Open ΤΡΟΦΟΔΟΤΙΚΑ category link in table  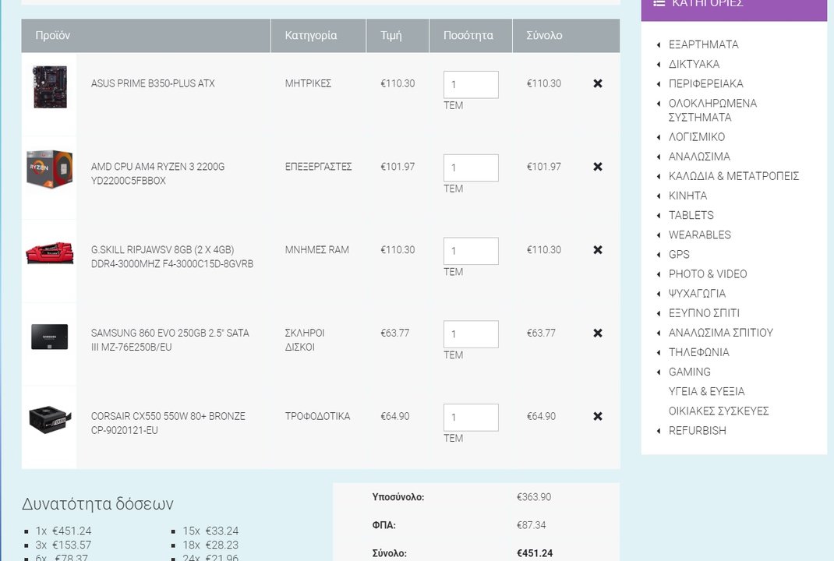tap(317, 416)
